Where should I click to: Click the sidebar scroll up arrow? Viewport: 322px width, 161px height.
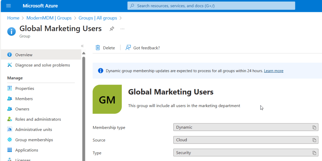click(x=84, y=53)
